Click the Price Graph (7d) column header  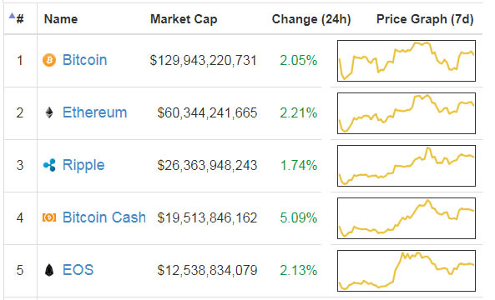click(x=425, y=19)
